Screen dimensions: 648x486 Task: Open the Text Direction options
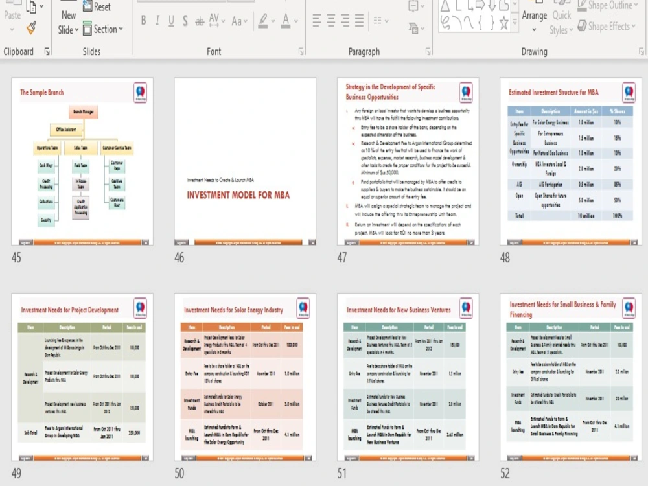pyautogui.click(x=416, y=6)
